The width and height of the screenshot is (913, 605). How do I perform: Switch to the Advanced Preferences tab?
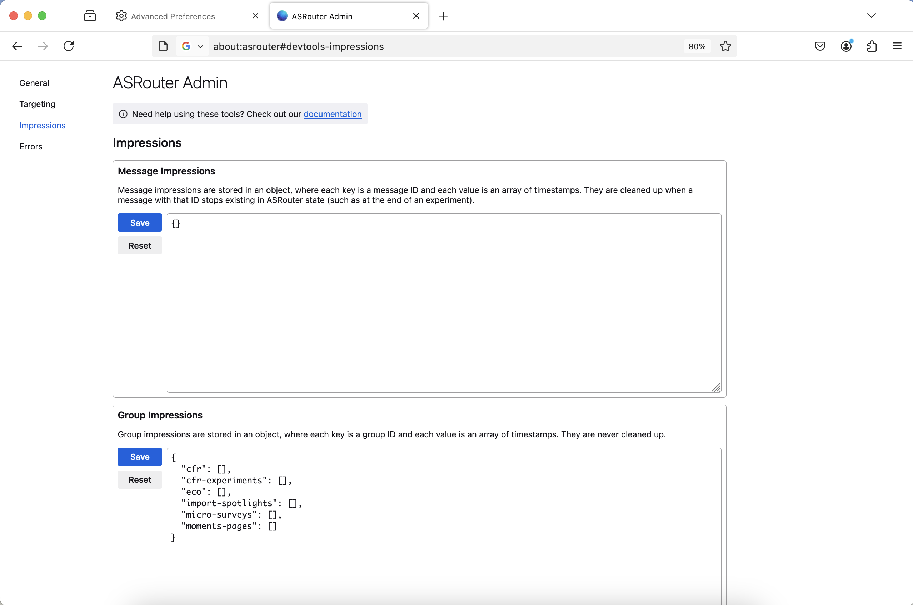173,16
